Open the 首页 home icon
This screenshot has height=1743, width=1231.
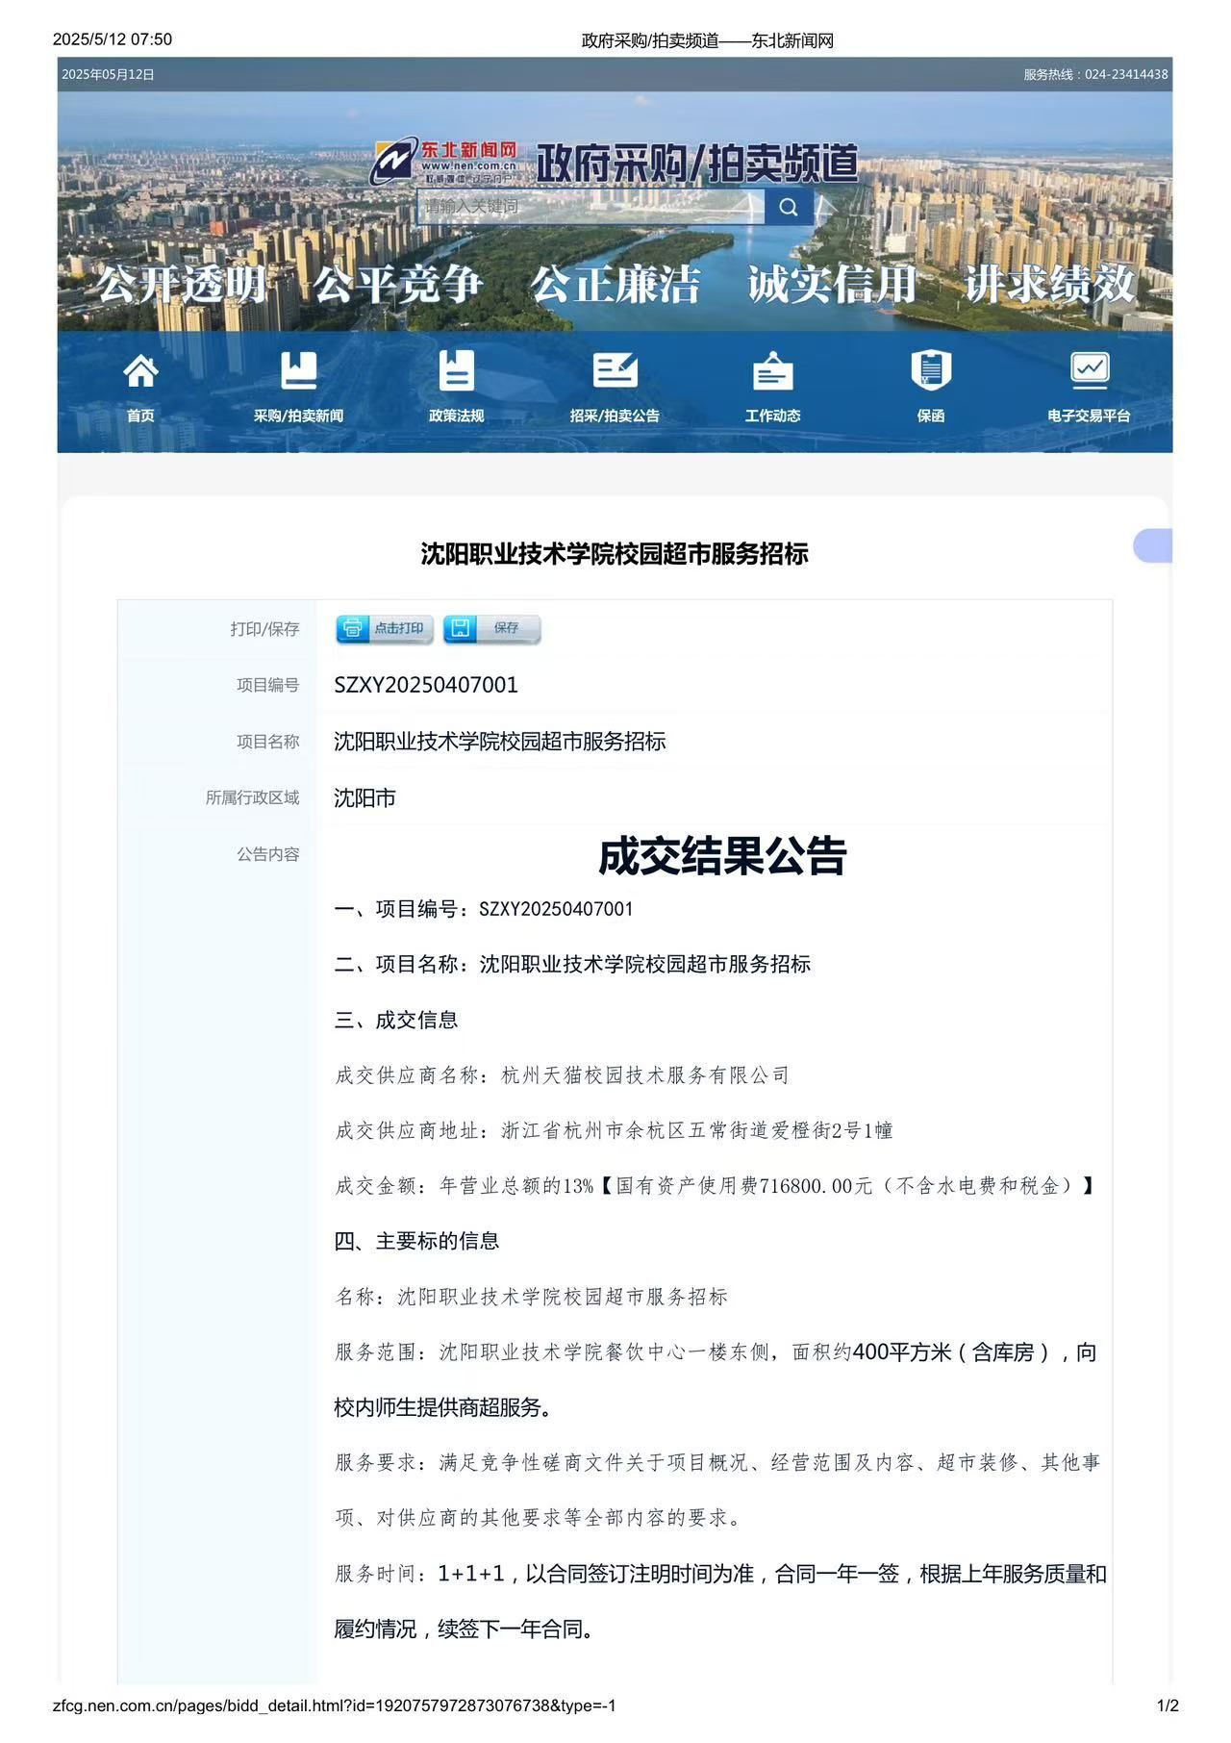pyautogui.click(x=140, y=370)
